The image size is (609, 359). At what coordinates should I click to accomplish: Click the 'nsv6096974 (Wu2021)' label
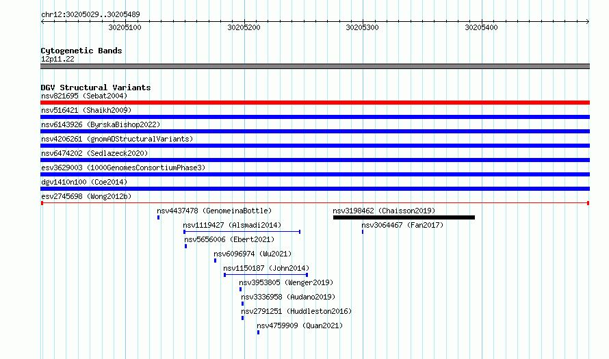pos(252,254)
